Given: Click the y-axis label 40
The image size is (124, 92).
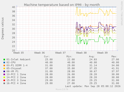Looking at the screenshot, I should point(13,7).
